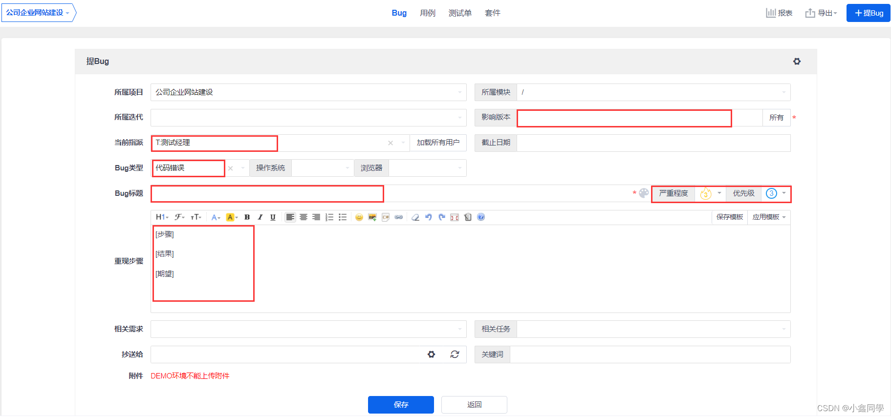Click the 抄送给 settings gear icon
This screenshot has width=891, height=417.
[431, 354]
